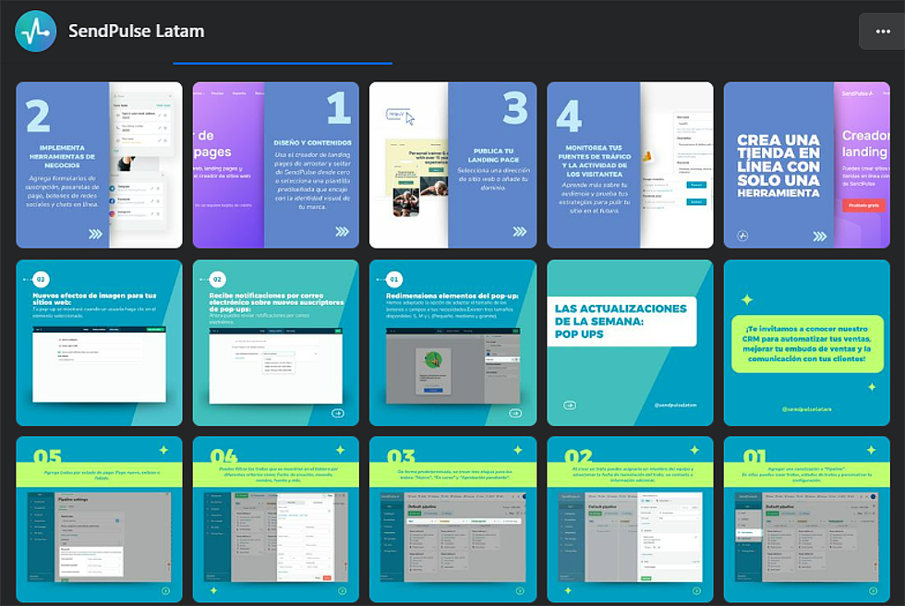Click the red 'Pruébalo gratis' button in the store post
Screen dimensions: 905x606
pos(863,205)
